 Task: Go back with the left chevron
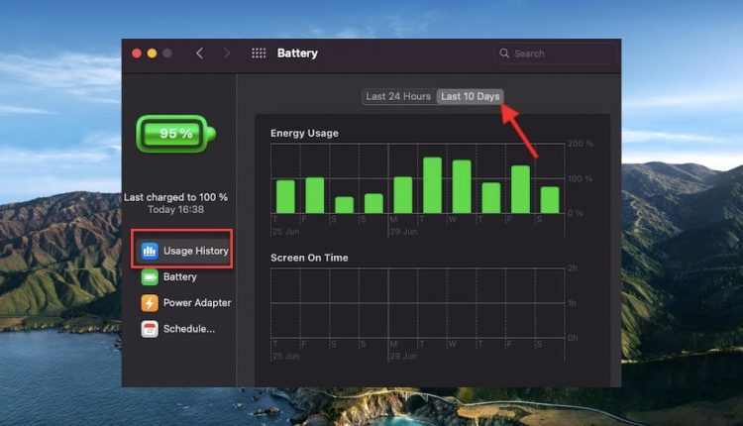click(200, 53)
